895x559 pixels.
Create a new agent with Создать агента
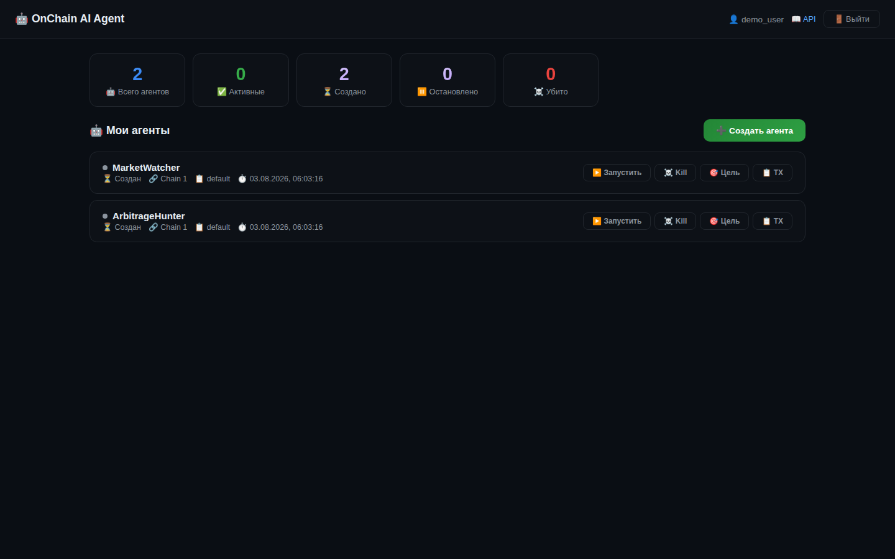point(755,130)
